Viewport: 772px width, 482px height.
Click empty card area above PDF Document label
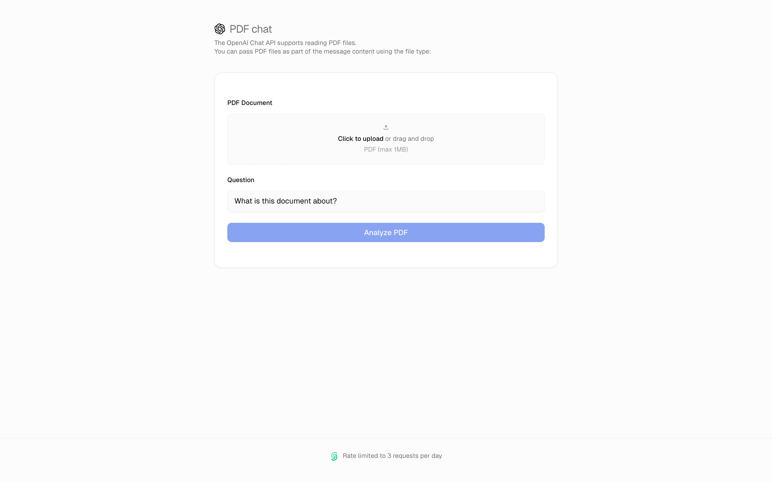pos(386,85)
